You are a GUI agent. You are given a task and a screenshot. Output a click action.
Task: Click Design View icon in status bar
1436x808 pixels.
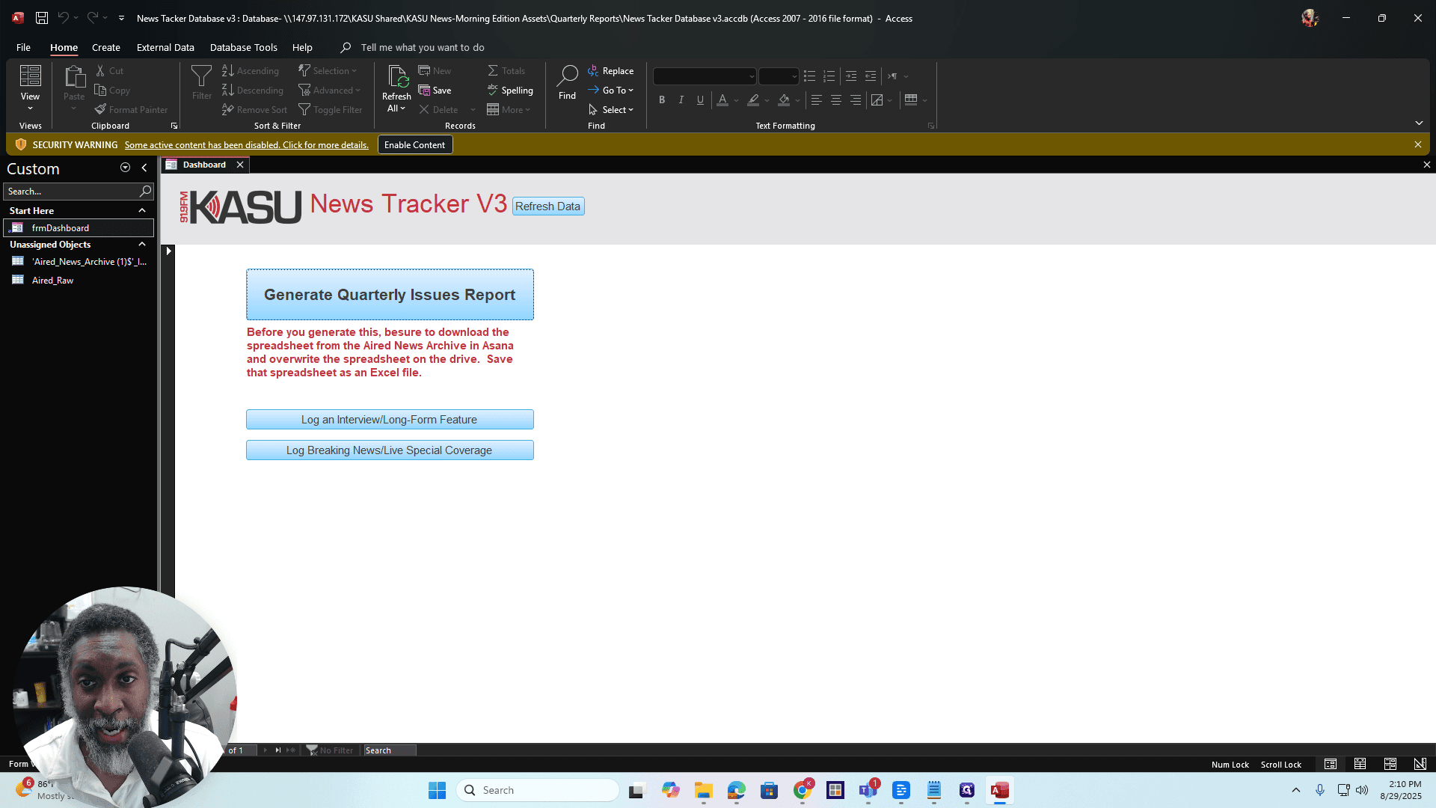[x=1420, y=764]
